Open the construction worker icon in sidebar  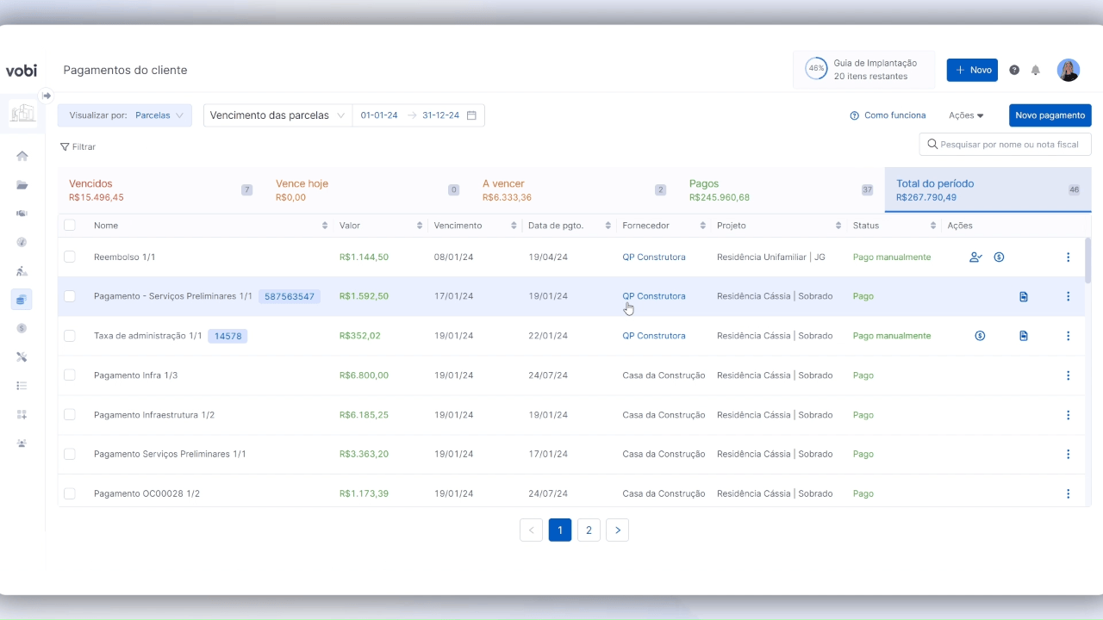click(22, 271)
